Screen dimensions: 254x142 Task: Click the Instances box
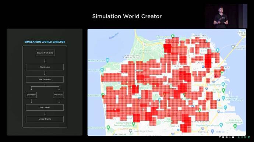(x=59, y=95)
